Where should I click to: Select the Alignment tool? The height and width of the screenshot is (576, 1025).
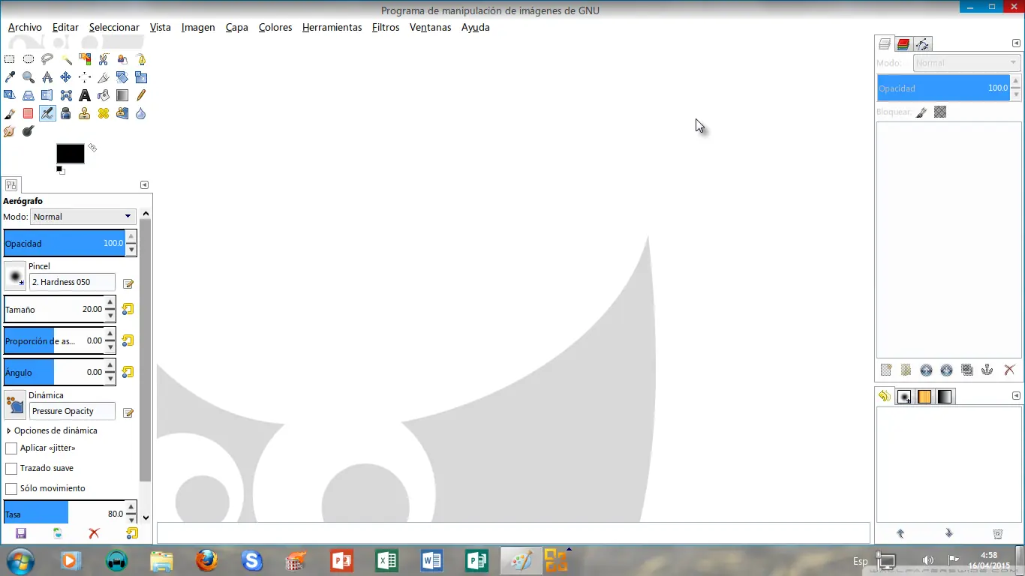pos(85,76)
